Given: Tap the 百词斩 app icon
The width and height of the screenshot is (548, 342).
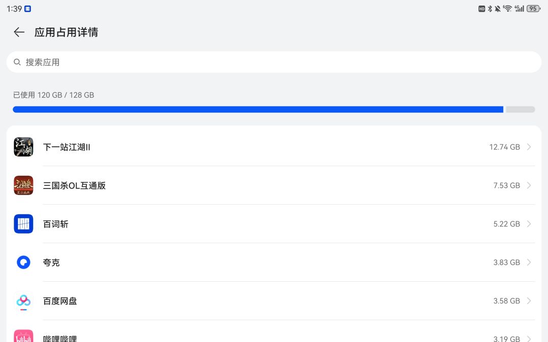Looking at the screenshot, I should pyautogui.click(x=23, y=224).
